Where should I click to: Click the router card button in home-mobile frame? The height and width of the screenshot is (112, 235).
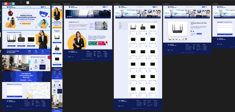[x=57, y=42]
